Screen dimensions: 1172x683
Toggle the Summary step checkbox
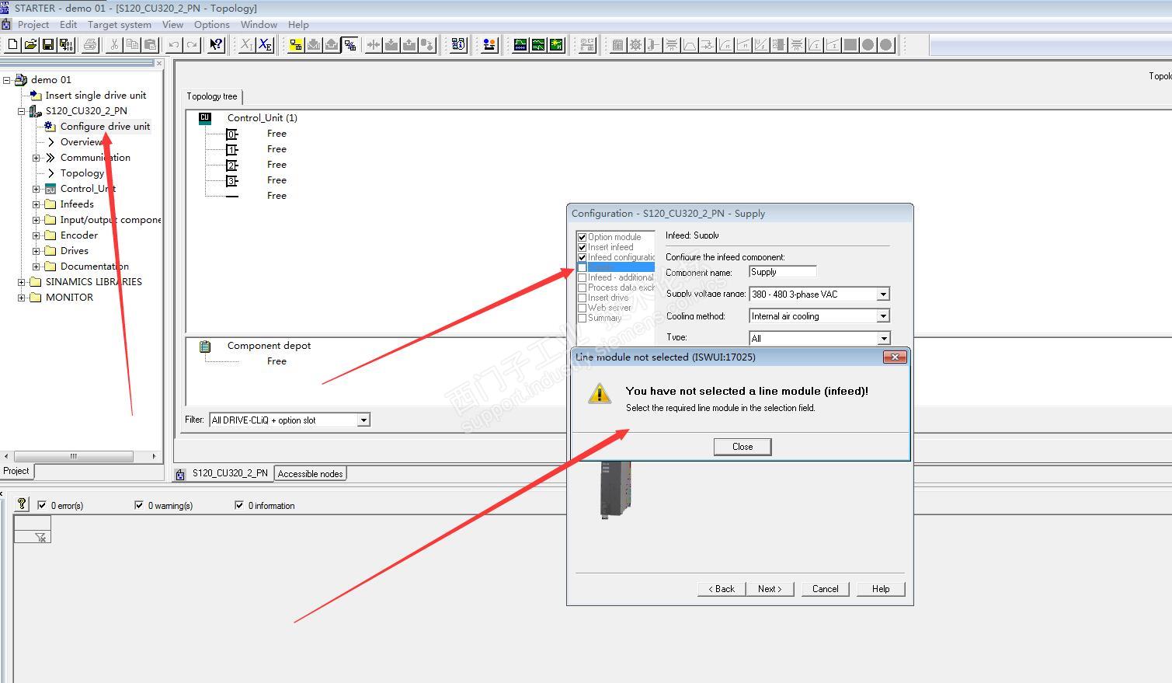tap(582, 318)
